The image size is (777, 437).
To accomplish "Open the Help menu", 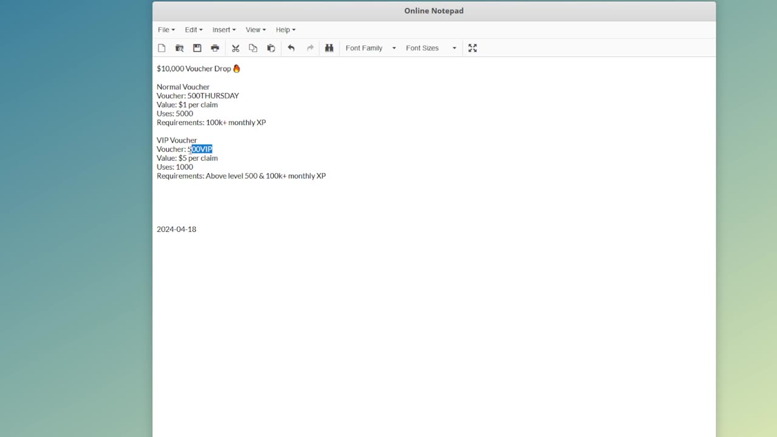I will (285, 30).
